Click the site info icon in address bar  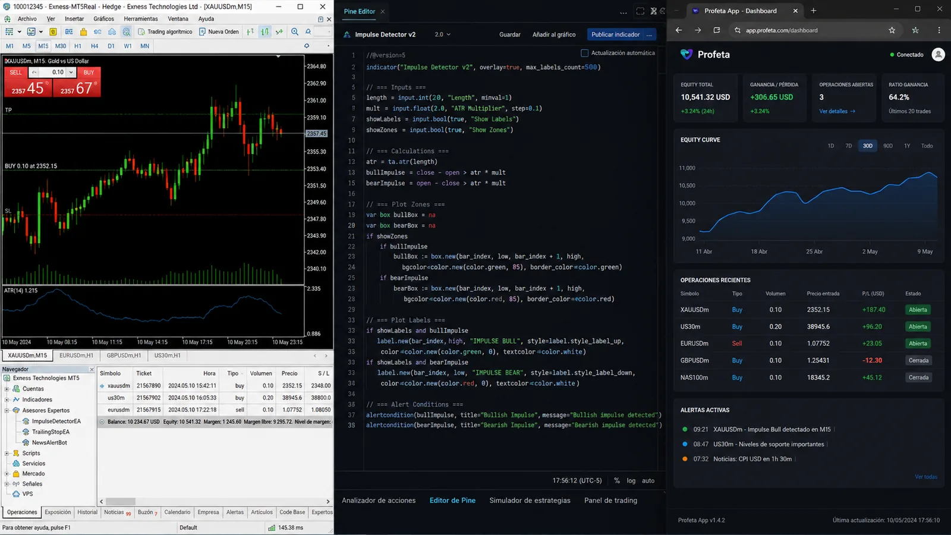(738, 30)
